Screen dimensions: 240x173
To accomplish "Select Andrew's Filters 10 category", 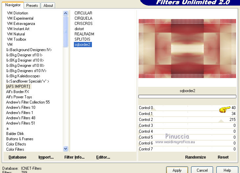I will pyautogui.click(x=21, y=107).
